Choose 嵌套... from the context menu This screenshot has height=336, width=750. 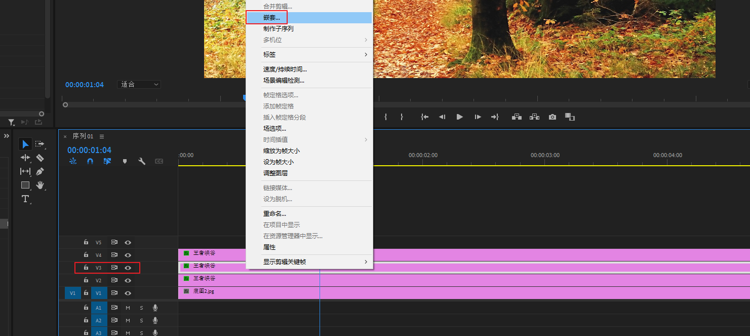point(271,18)
